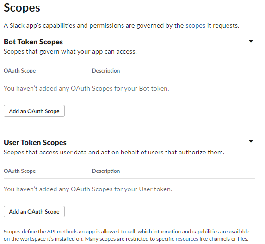
Task: Click the empty User token scopes message
Action: (88, 189)
